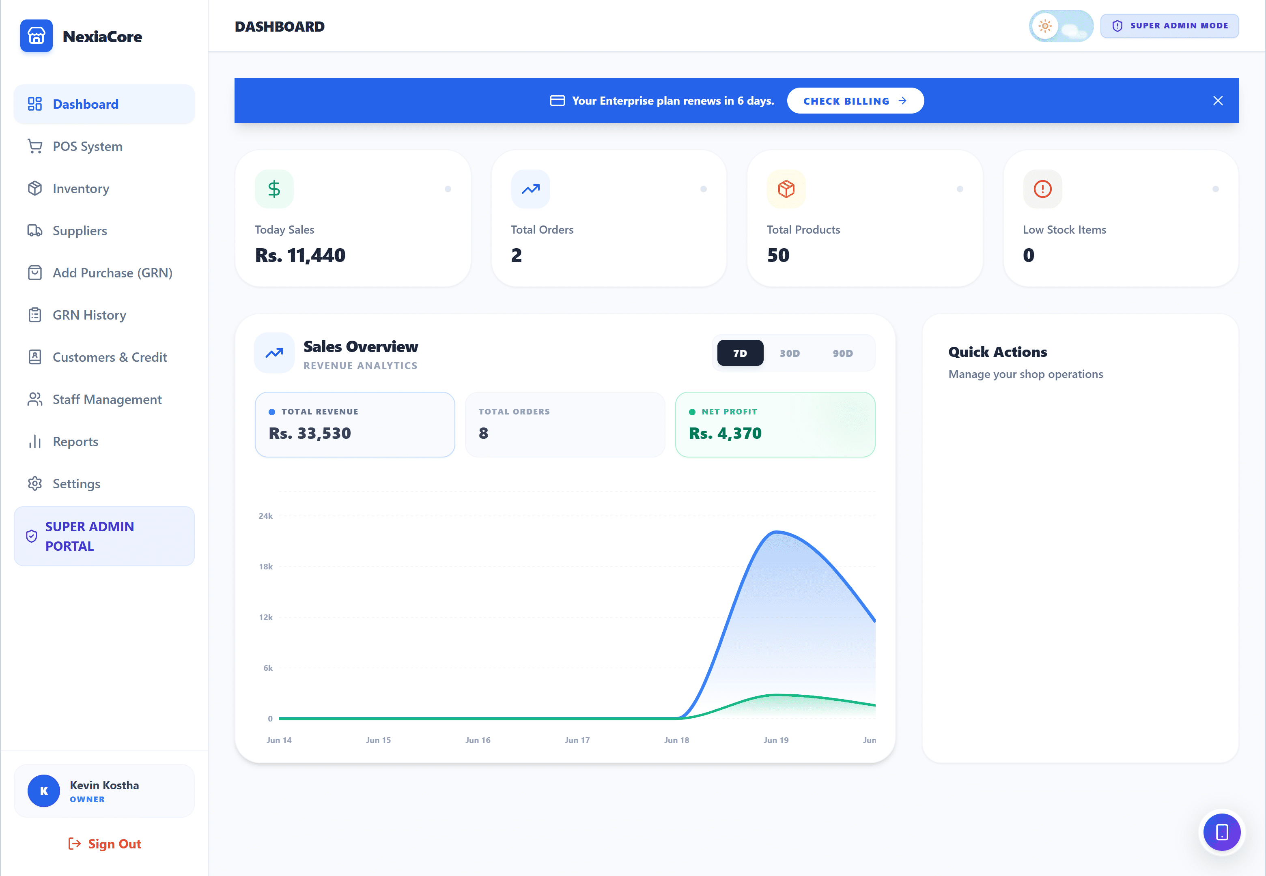Screen dimensions: 1266x876
Task: Click the 12k y-axis label
Action: point(266,618)
